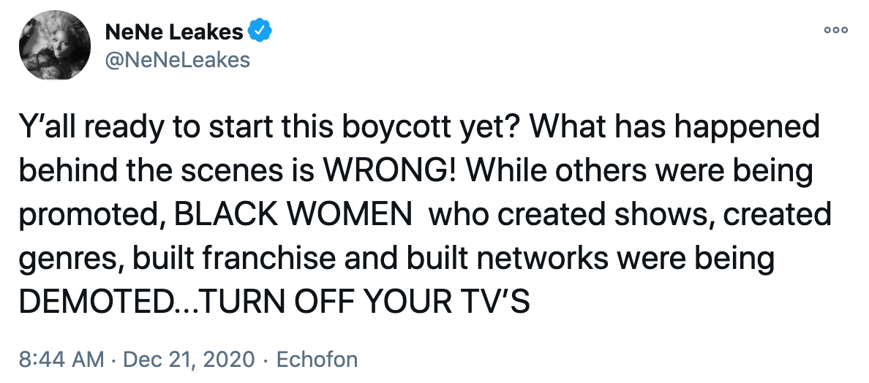The width and height of the screenshot is (869, 383).
Task: Open the @NeNeLeakes handle link
Action: click(178, 58)
